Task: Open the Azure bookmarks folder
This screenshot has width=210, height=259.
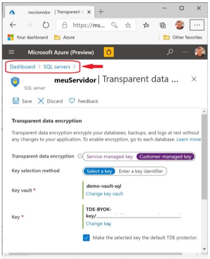Action: pos(64,37)
